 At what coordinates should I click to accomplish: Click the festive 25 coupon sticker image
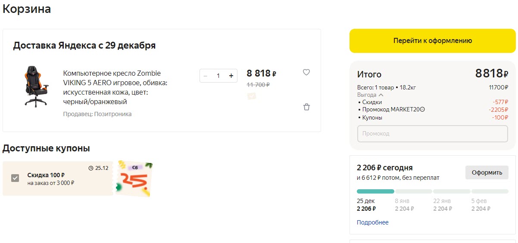tap(134, 178)
